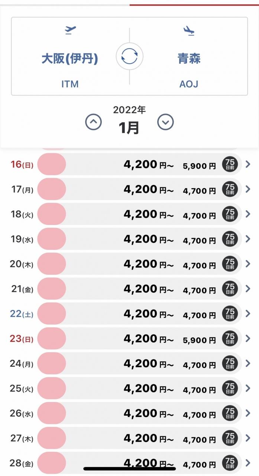259x476 pixels.
Task: Tap the 75日前 badge on 17(月)
Action: pos(230,189)
